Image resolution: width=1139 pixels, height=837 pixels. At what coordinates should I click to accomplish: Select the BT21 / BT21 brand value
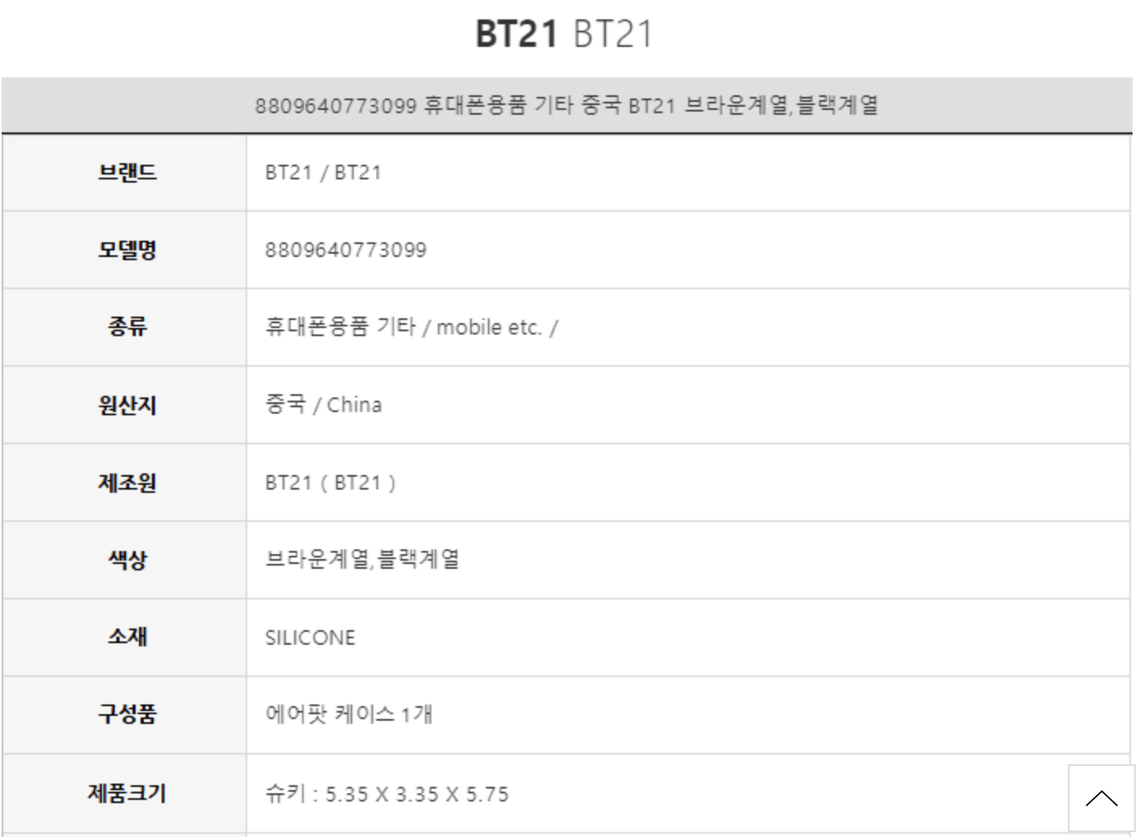click(323, 173)
